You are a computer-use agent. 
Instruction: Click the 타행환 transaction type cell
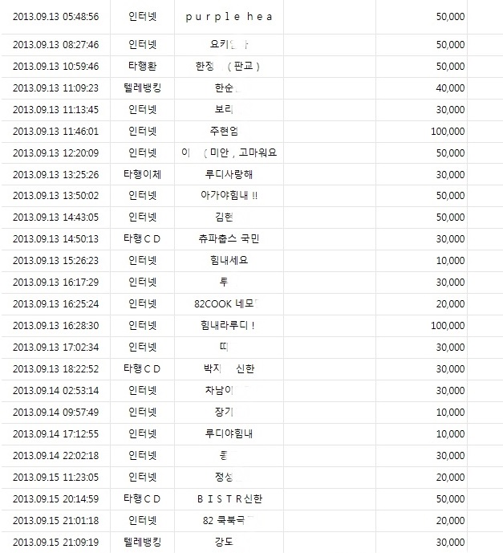click(x=143, y=66)
